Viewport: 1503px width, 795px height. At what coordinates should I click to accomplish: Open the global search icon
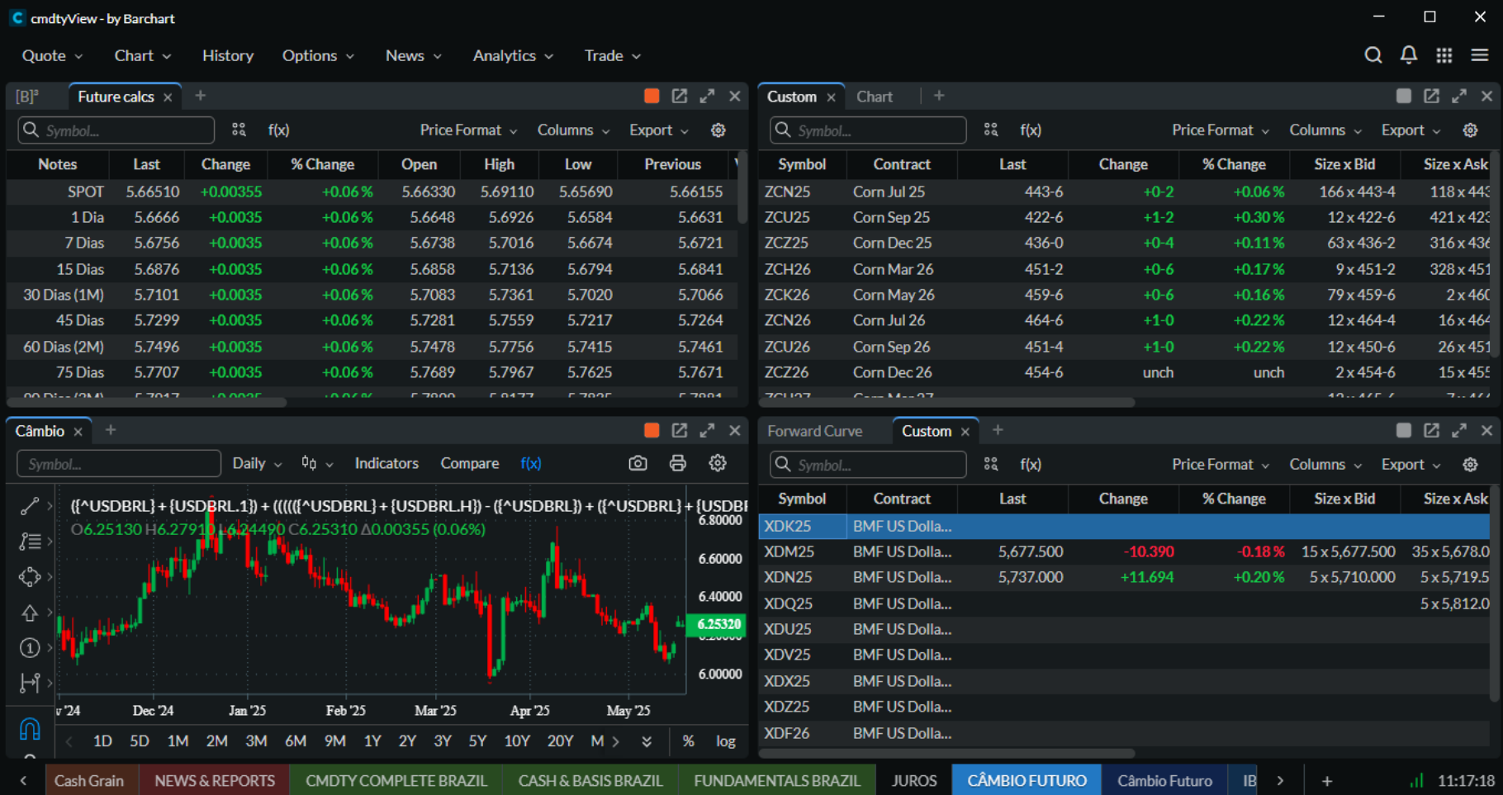[x=1373, y=55]
